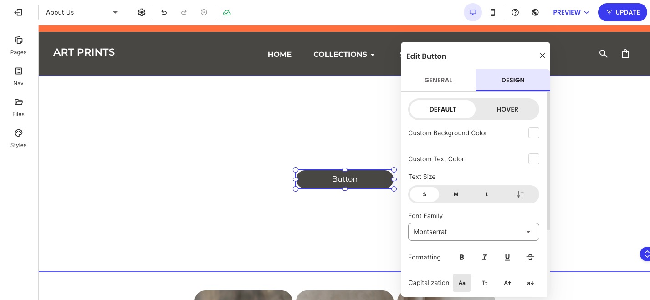Open the Styles panel
The width and height of the screenshot is (650, 300).
point(18,138)
